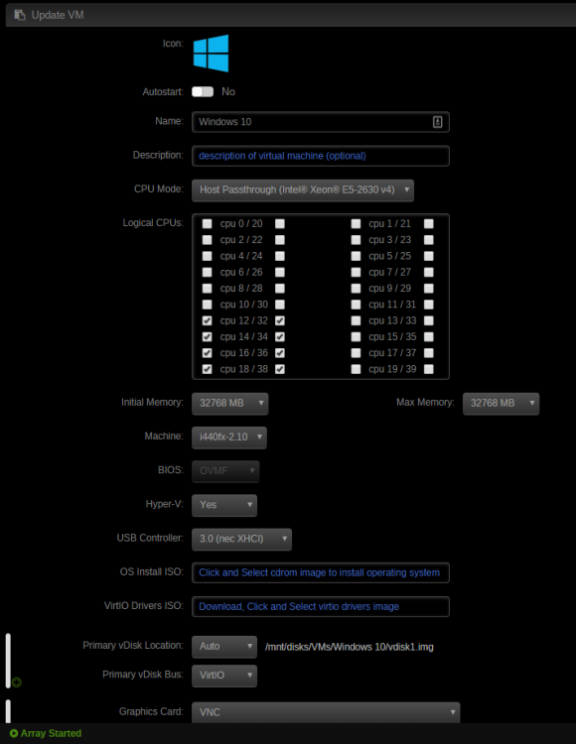
Task: Check the cpu 1 checkbox
Action: point(356,223)
